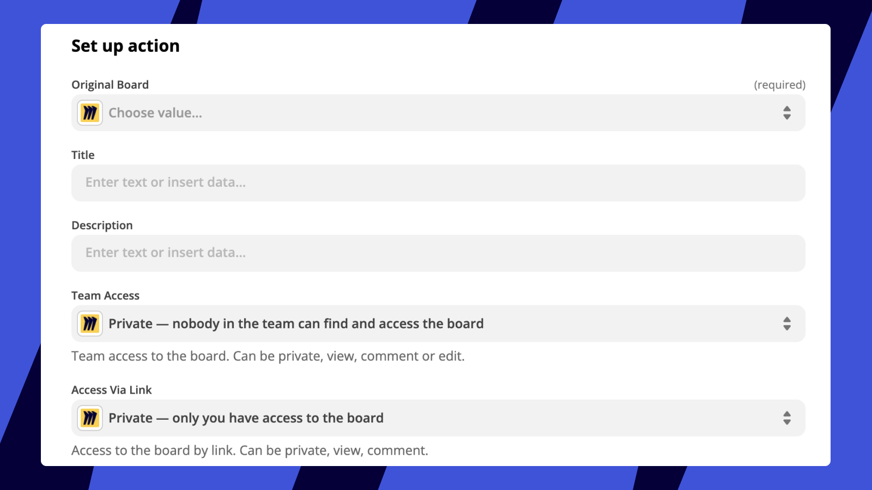The image size is (872, 490).
Task: Click the "Original Board" field label
Action: pyautogui.click(x=110, y=85)
